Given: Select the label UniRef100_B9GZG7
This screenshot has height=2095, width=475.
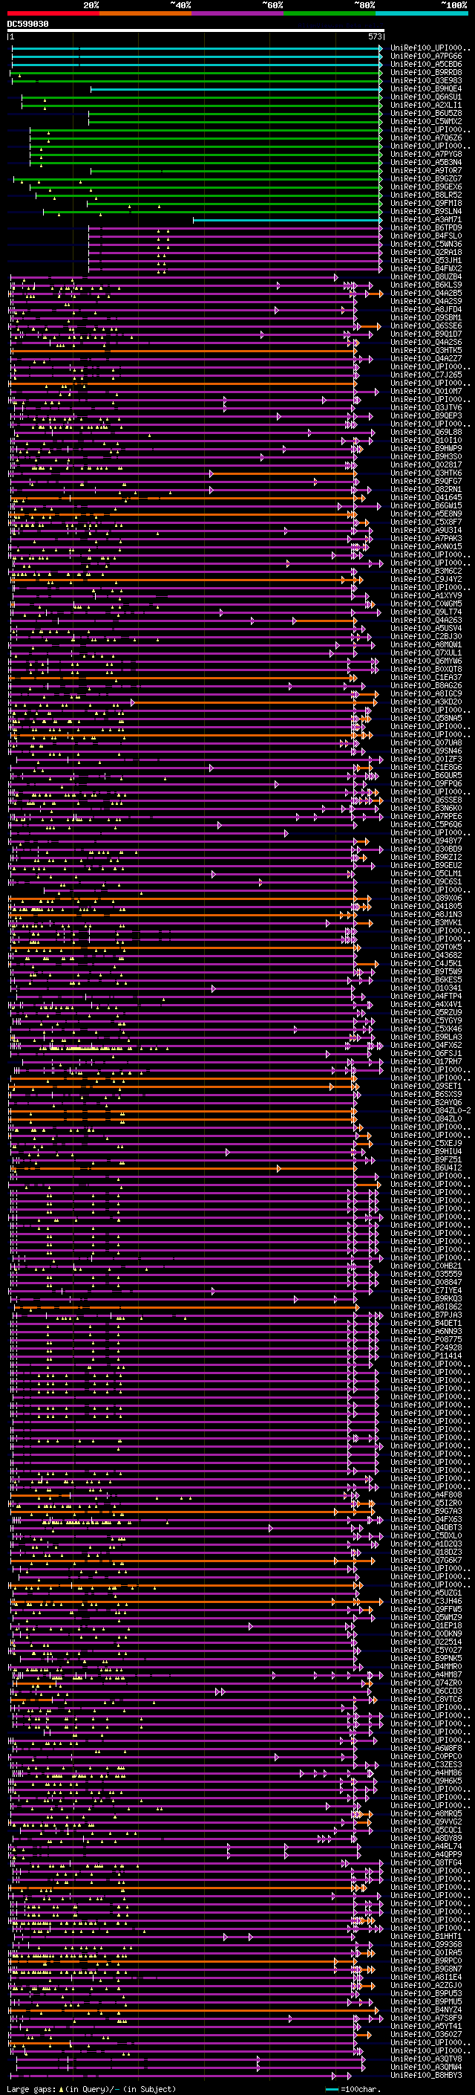Looking at the screenshot, I should point(426,179).
